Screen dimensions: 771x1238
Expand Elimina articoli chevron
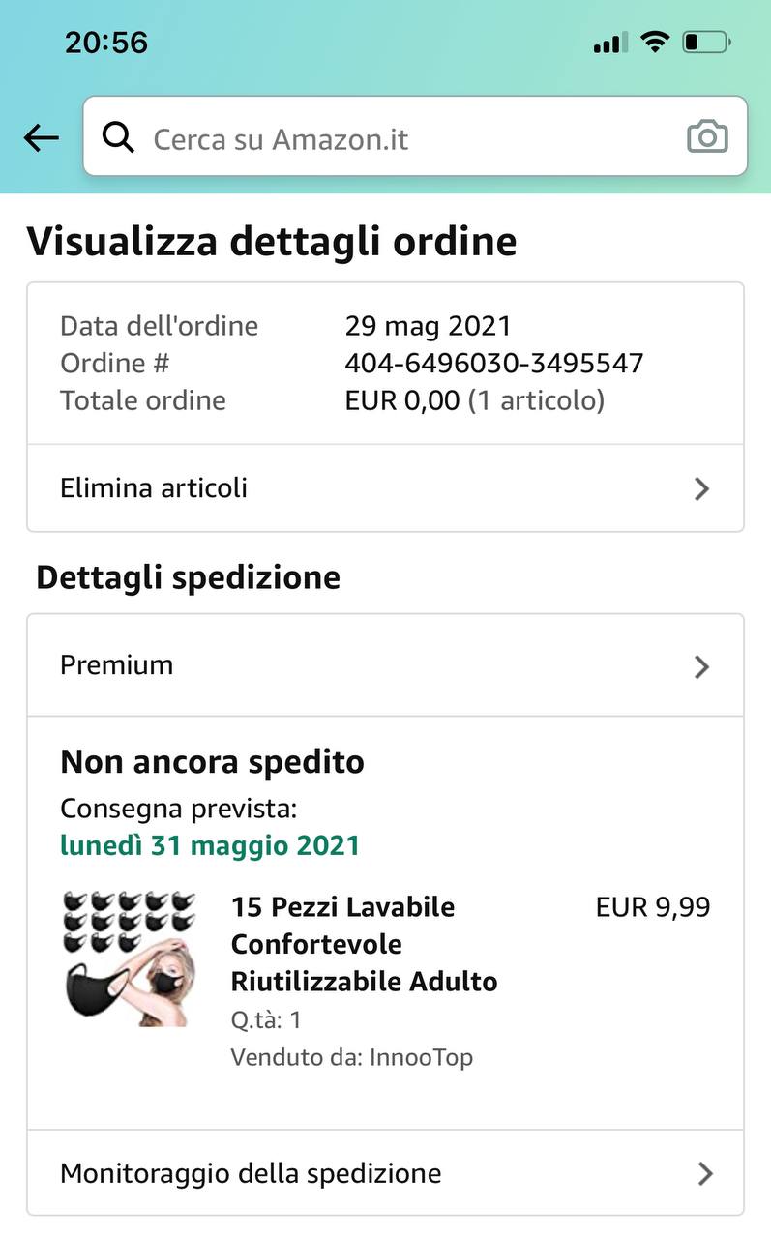click(702, 488)
